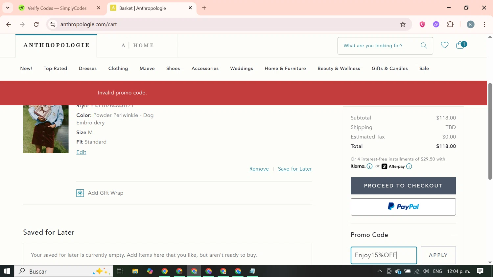The width and height of the screenshot is (493, 277).
Task: Open the volume control in system tray
Action: [x=426, y=271]
